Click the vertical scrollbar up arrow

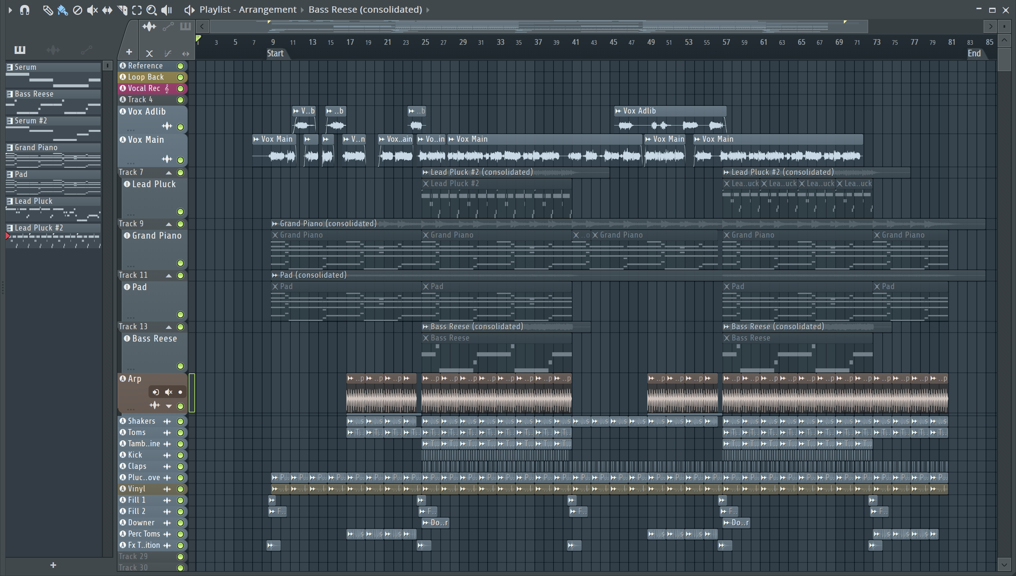coord(1004,40)
